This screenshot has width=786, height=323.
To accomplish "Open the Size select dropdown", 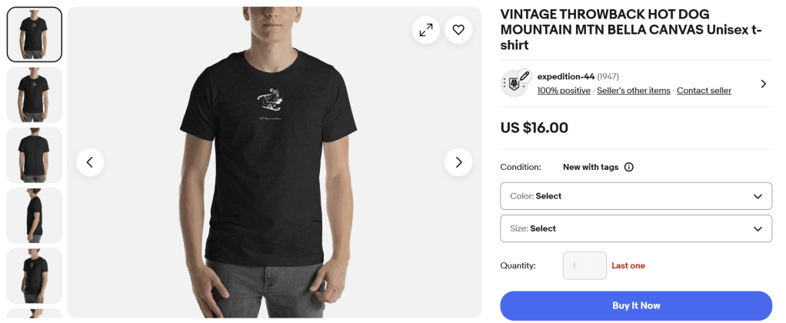I will click(635, 228).
